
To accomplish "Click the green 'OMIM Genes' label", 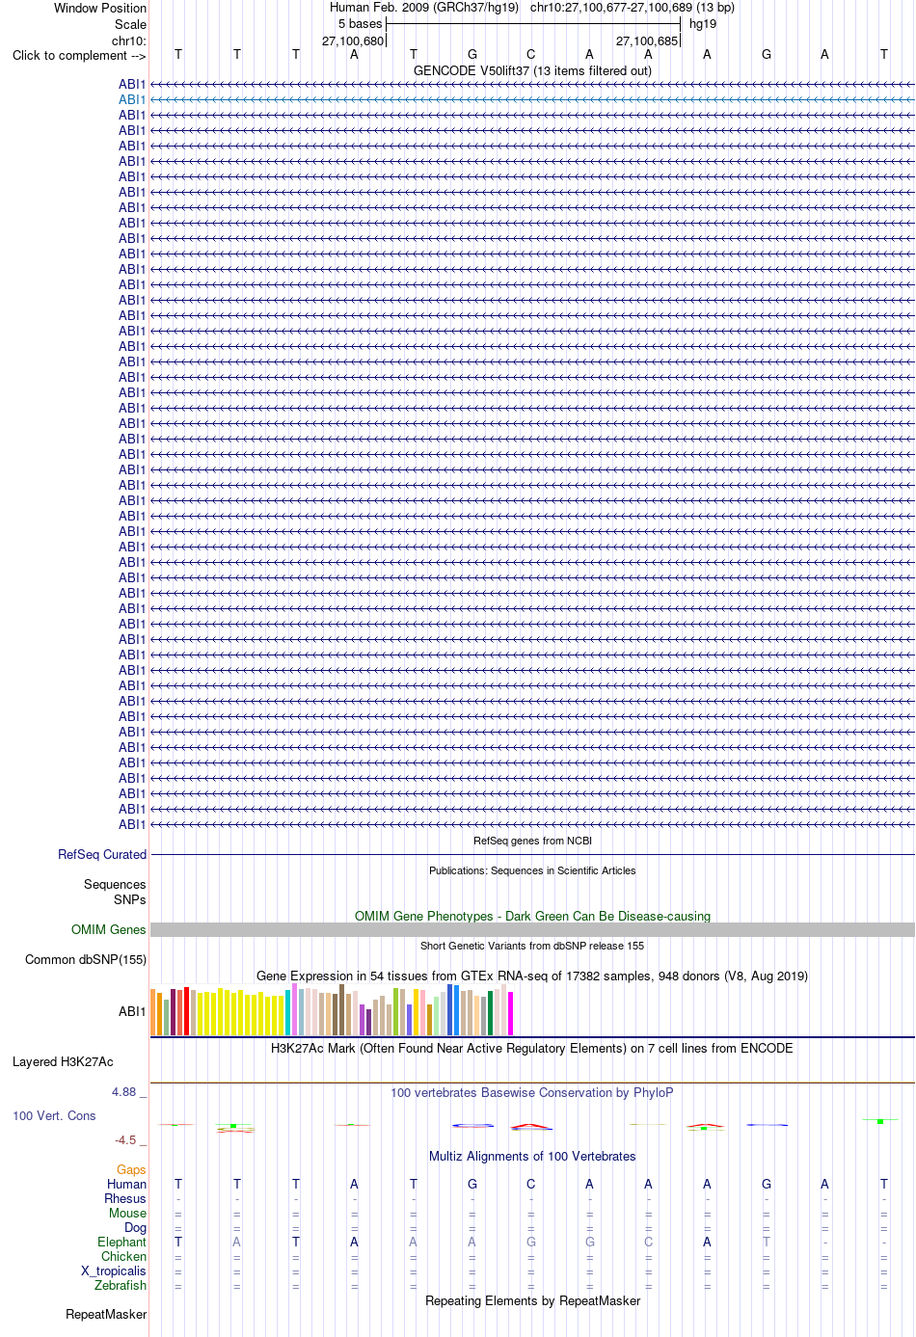I will 109,929.
